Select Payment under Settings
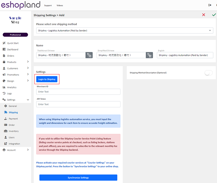The image size is (217, 183). click(x=13, y=119)
